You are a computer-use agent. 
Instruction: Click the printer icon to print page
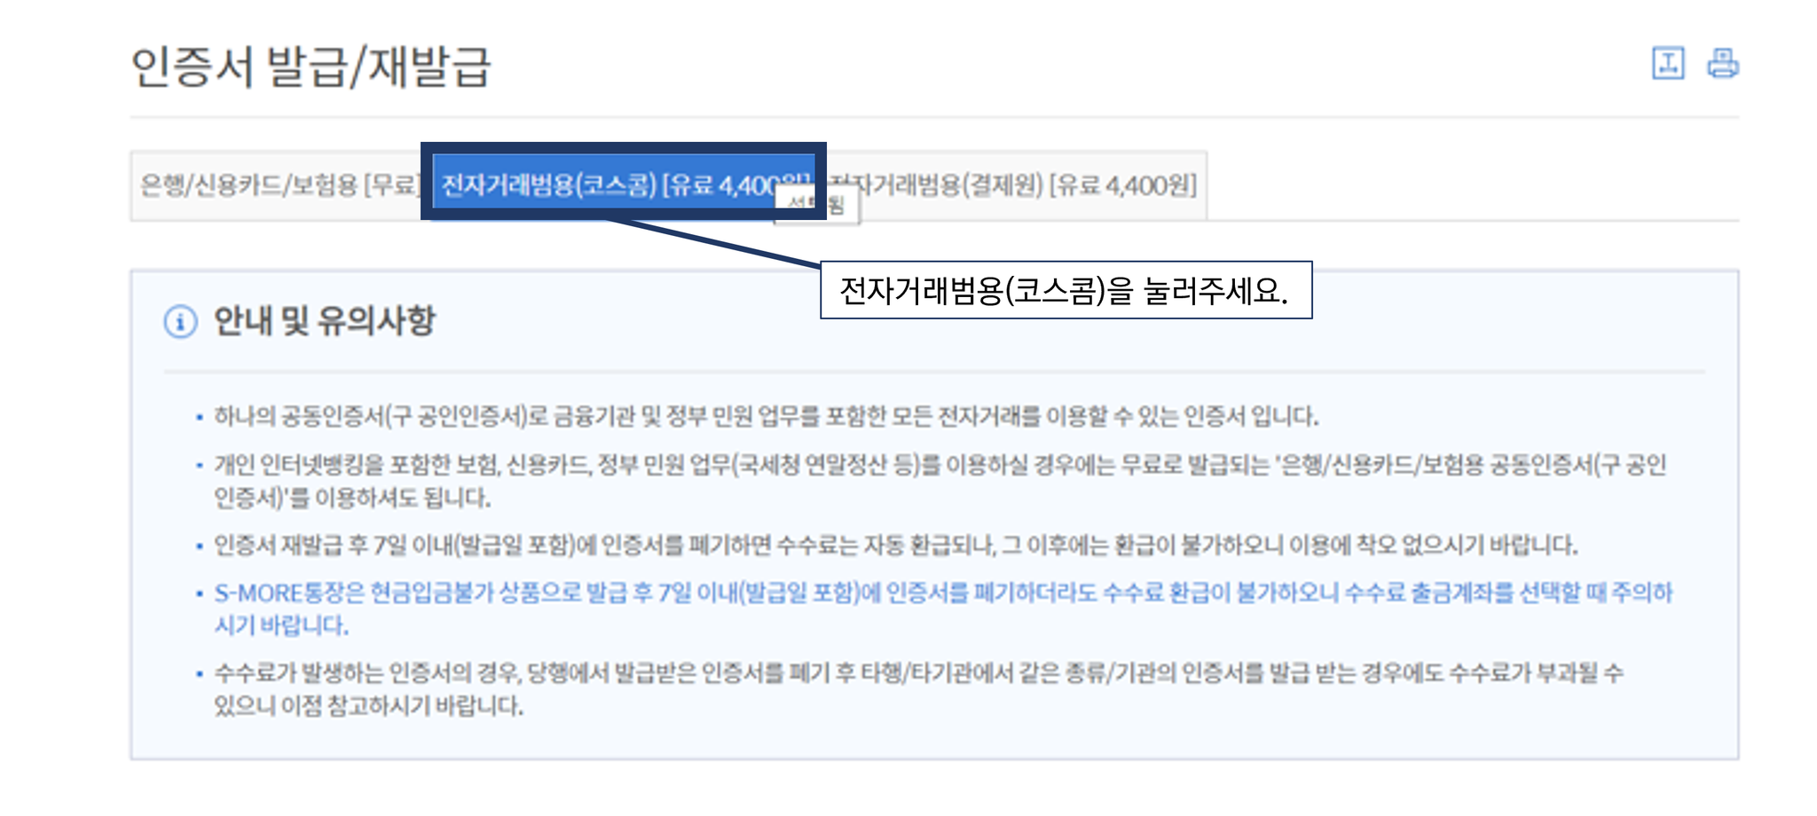coord(1723,64)
